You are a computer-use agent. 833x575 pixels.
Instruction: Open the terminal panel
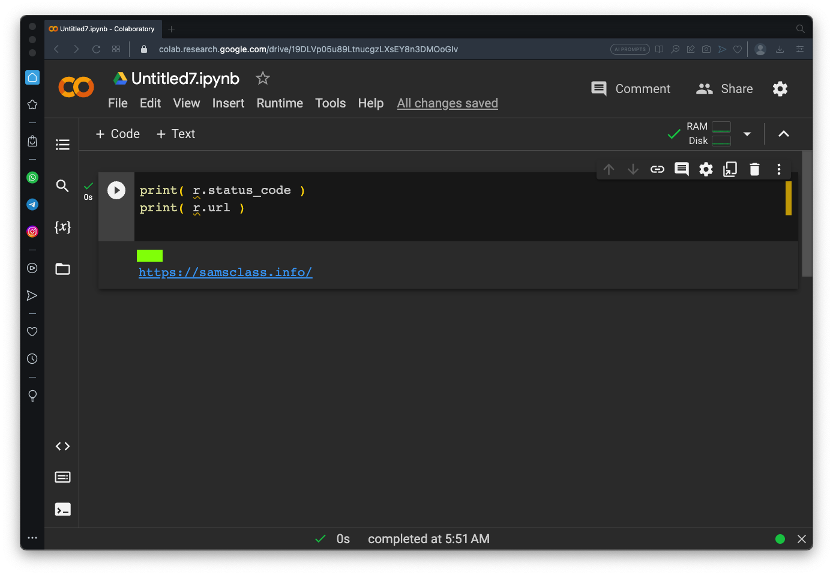click(x=62, y=509)
